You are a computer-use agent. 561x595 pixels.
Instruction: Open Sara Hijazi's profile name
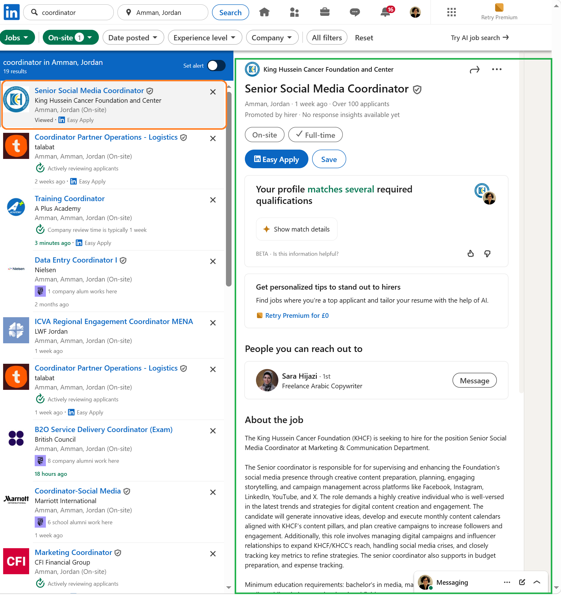point(299,376)
